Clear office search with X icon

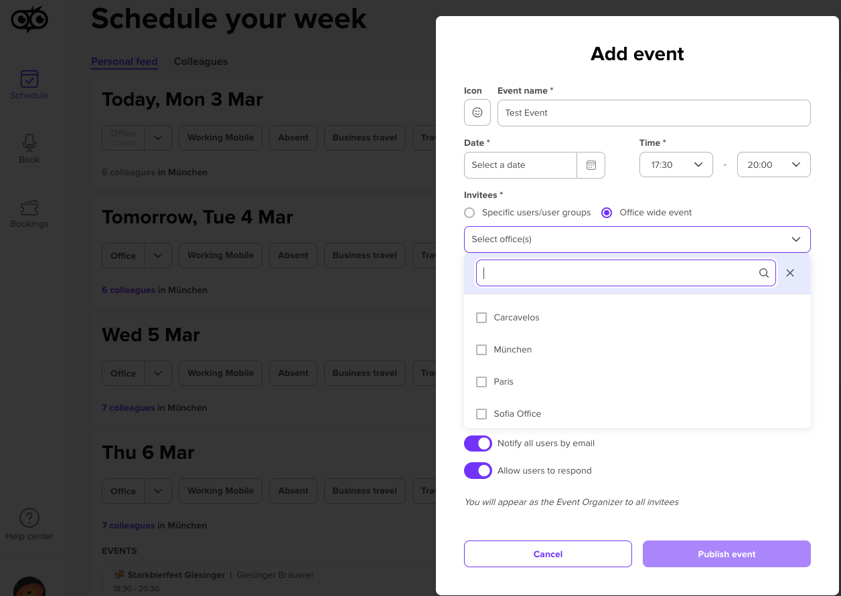coord(790,273)
